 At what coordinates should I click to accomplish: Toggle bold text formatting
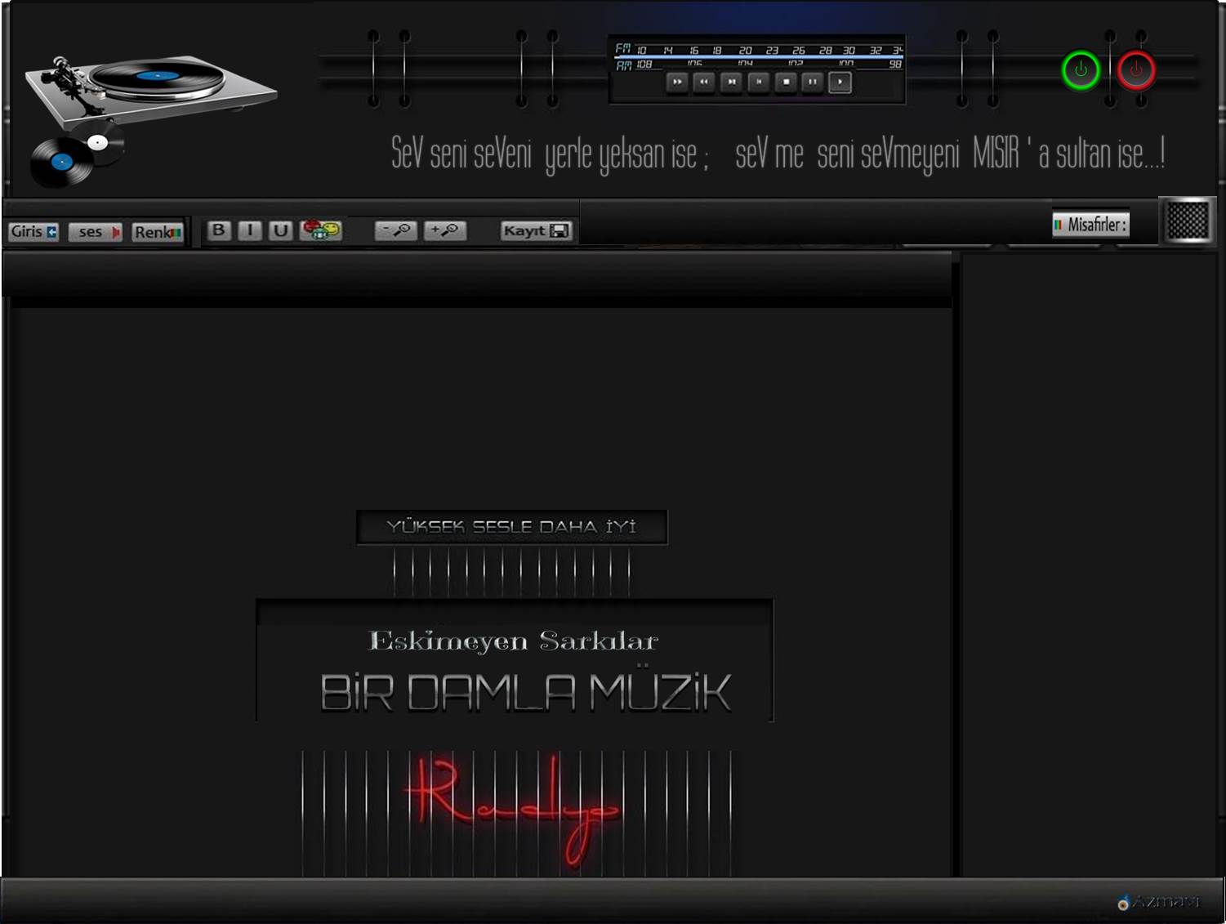(218, 230)
